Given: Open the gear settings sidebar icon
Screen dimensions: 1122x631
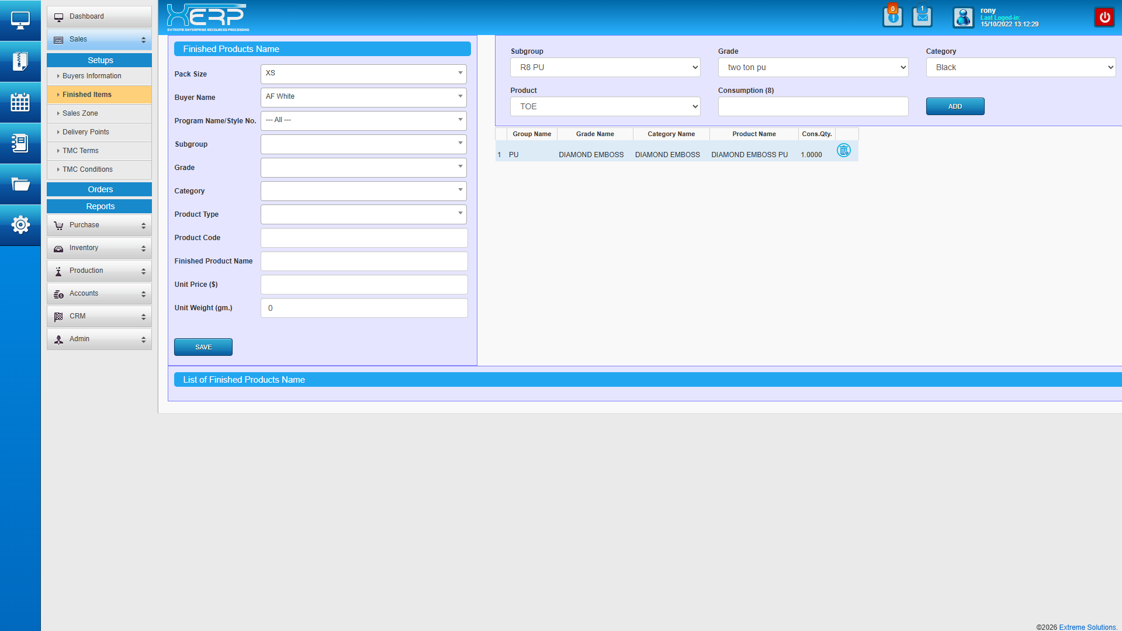Looking at the screenshot, I should (x=20, y=225).
